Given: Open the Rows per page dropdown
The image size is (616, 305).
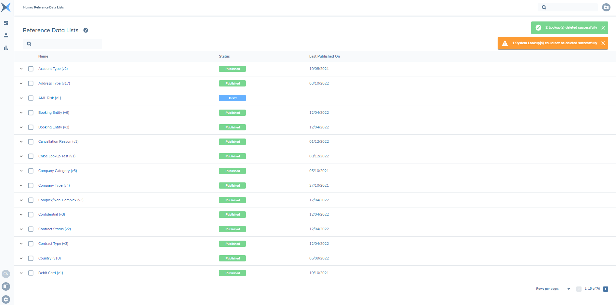Looking at the screenshot, I should [569, 289].
